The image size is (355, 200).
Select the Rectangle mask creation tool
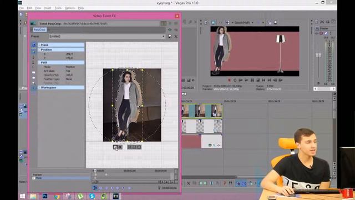pyautogui.click(x=33, y=73)
